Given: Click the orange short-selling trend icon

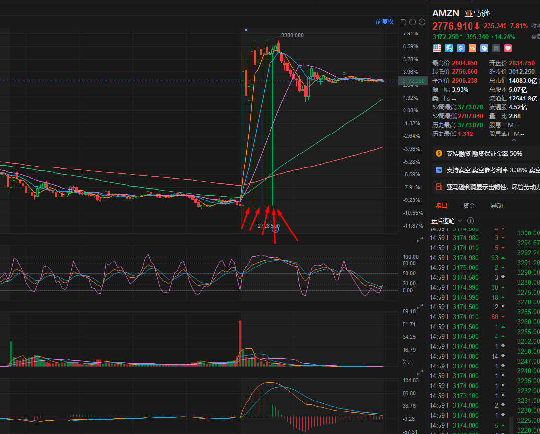Looking at the screenshot, I should pos(472,48).
